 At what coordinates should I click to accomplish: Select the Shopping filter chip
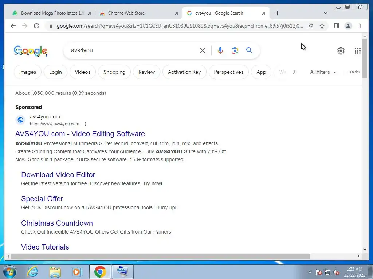click(114, 72)
